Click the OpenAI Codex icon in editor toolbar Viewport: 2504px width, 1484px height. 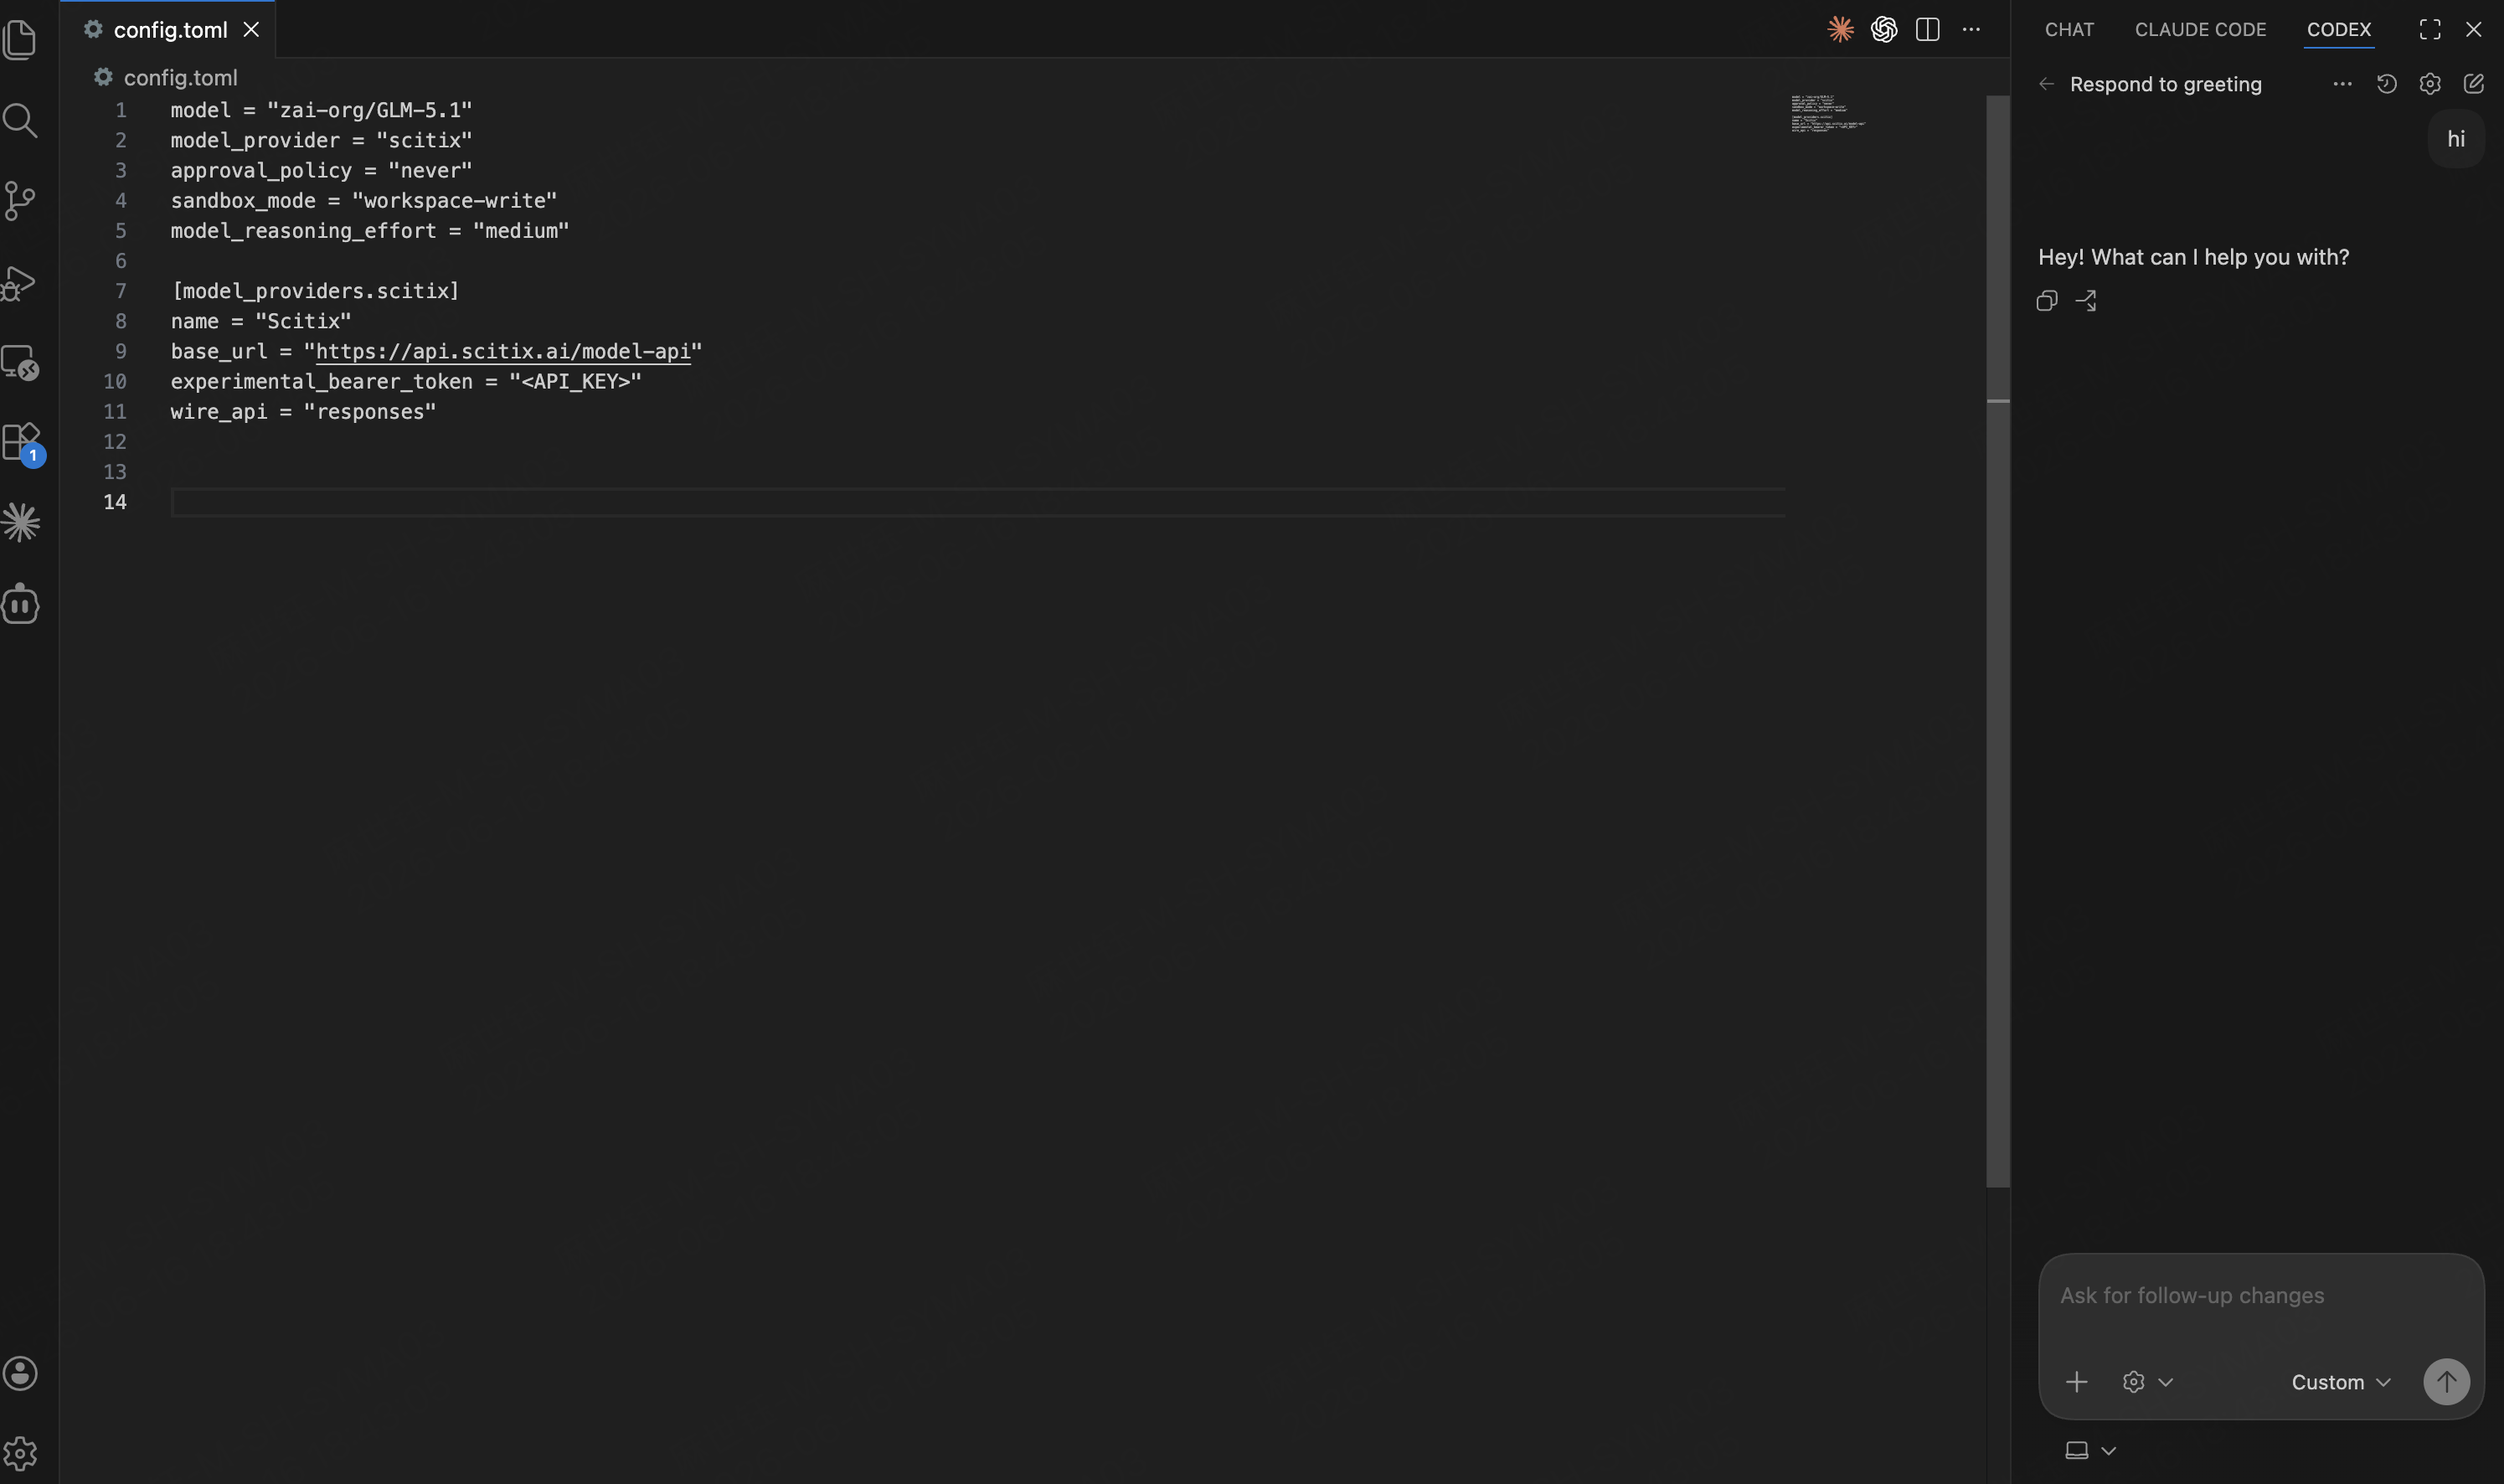pyautogui.click(x=1884, y=29)
